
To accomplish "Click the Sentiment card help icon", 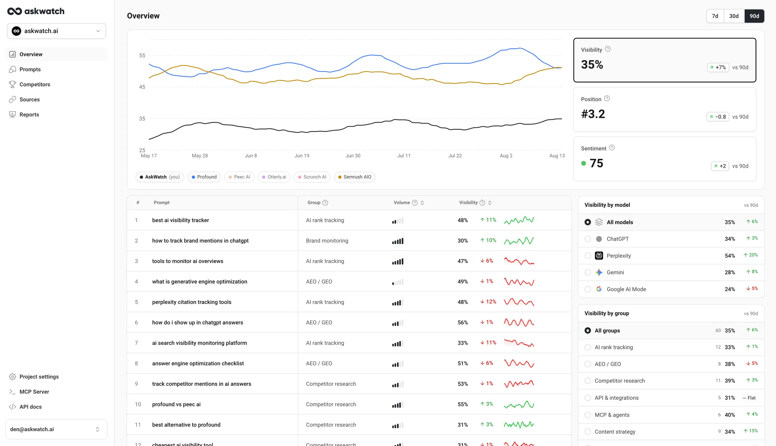I will (612, 148).
